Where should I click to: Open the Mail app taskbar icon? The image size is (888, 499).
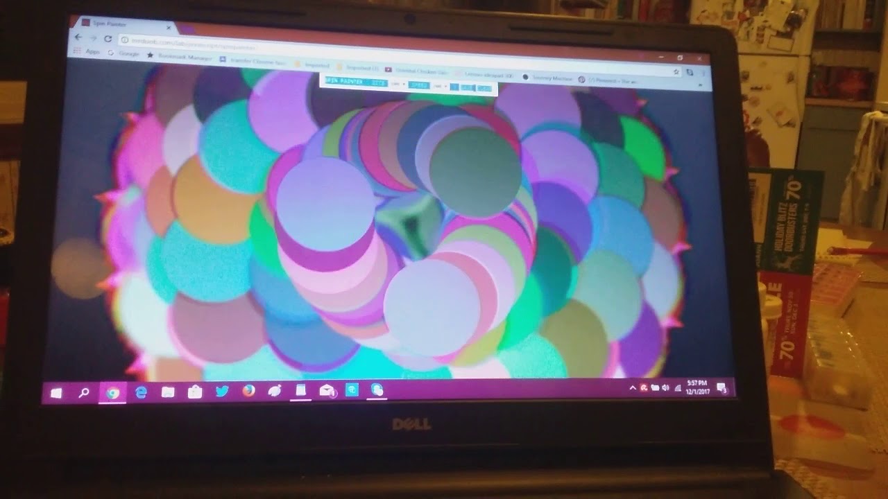coord(327,391)
